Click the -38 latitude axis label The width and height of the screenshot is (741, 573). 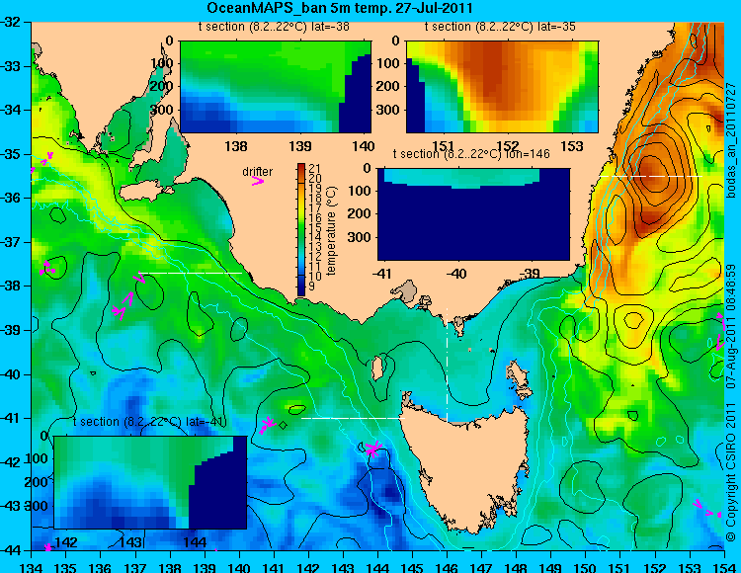pyautogui.click(x=12, y=286)
